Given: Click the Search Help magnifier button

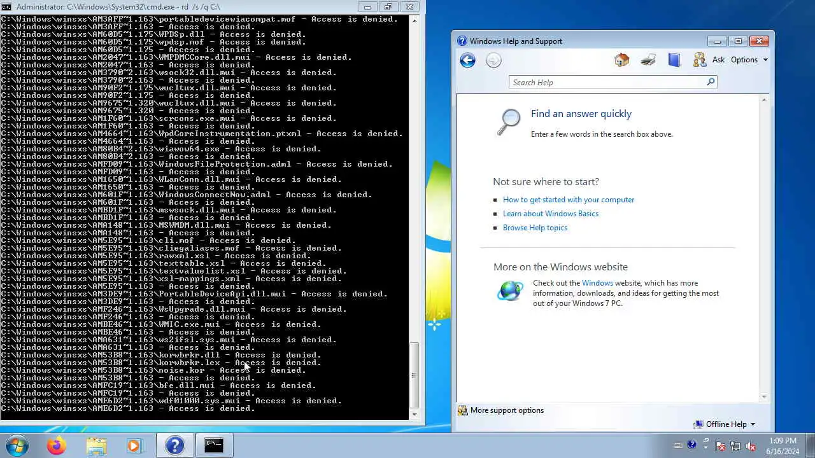Looking at the screenshot, I should tap(711, 82).
